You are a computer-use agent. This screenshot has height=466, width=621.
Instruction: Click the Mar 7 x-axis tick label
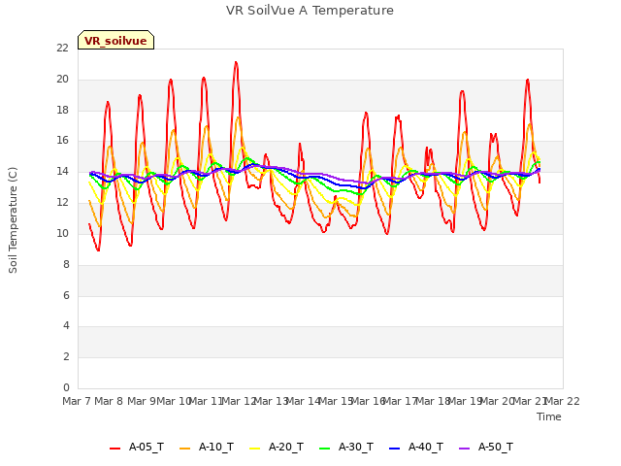click(77, 401)
